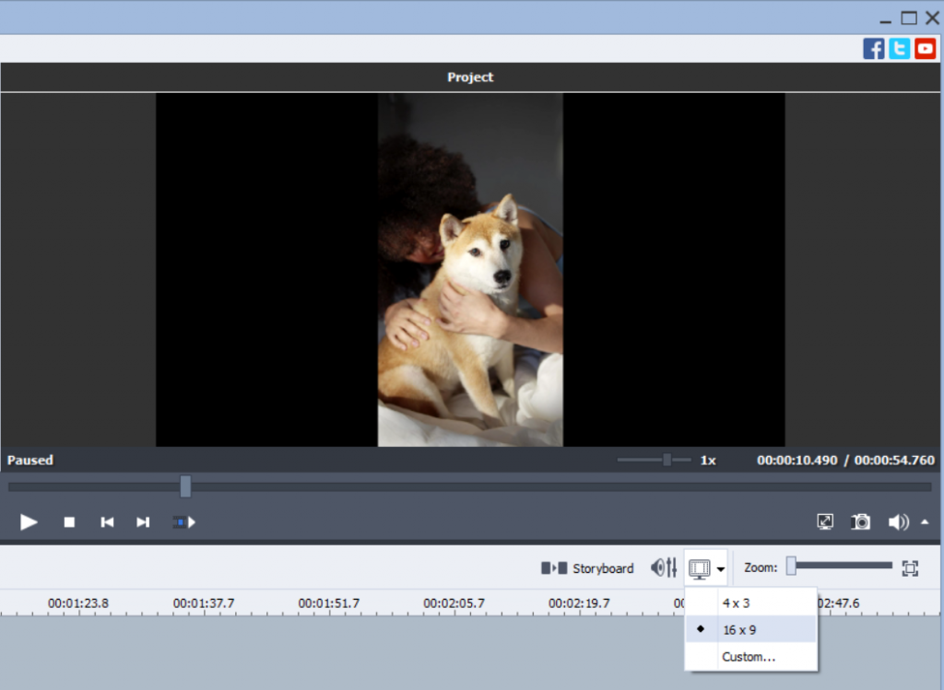Viewport: 944px width, 690px height.
Task: Open the Facebook share icon
Action: [874, 49]
